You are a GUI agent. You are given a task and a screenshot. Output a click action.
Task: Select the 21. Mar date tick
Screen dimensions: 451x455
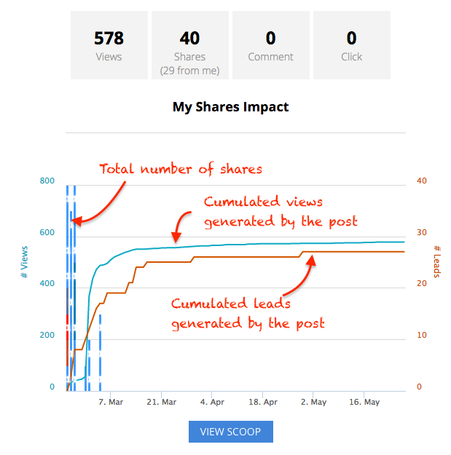coord(162,402)
